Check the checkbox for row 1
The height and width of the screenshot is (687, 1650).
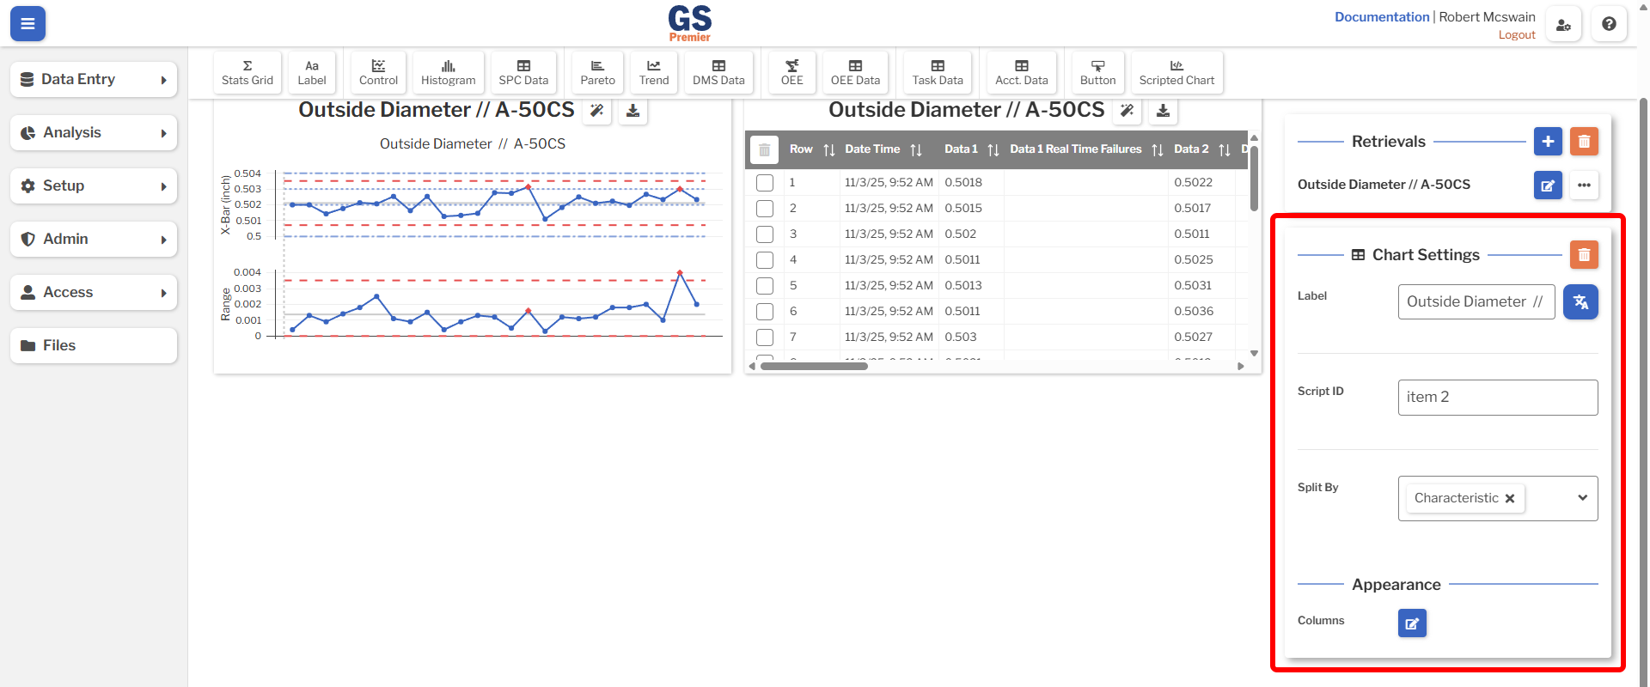pos(765,183)
